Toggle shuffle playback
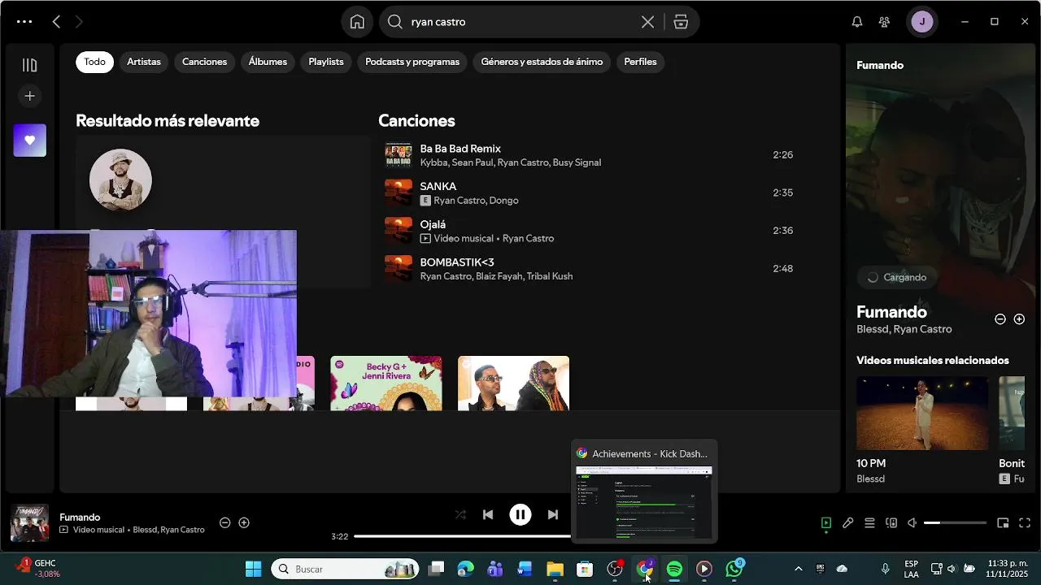Screen dimensions: 1041x585 click(460, 514)
